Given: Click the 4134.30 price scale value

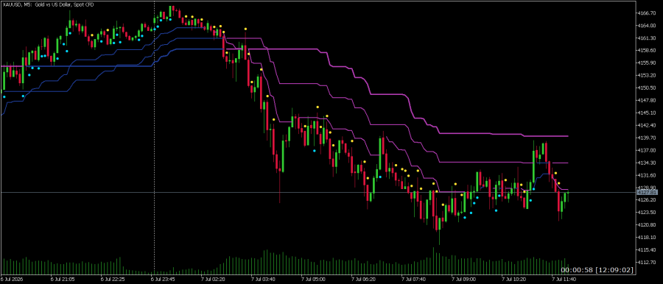Looking at the screenshot, I should [647, 163].
